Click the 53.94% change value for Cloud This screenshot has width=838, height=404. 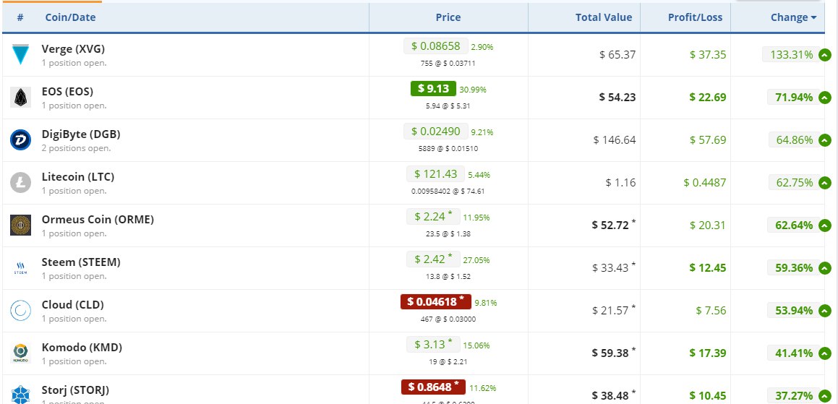pos(794,311)
